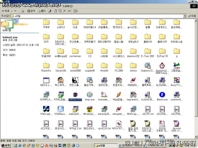Click the History toolbar icon

click(x=49, y=11)
